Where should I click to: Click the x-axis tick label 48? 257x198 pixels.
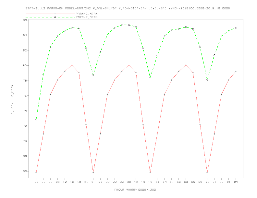tap(150, 182)
